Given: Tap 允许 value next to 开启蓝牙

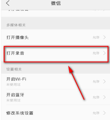Looking at the screenshot, I should (96, 97).
